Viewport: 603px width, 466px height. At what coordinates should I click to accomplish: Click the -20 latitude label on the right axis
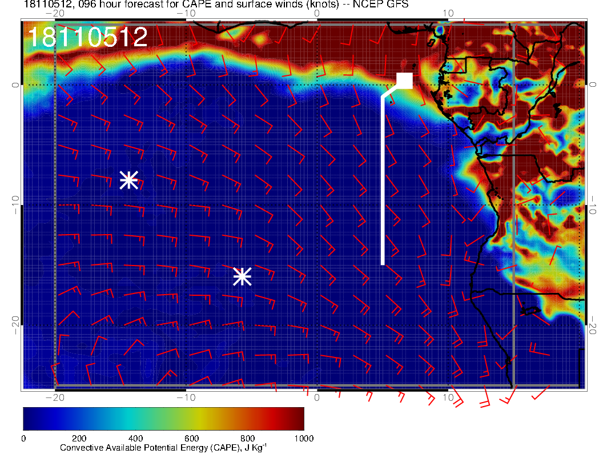point(593,326)
